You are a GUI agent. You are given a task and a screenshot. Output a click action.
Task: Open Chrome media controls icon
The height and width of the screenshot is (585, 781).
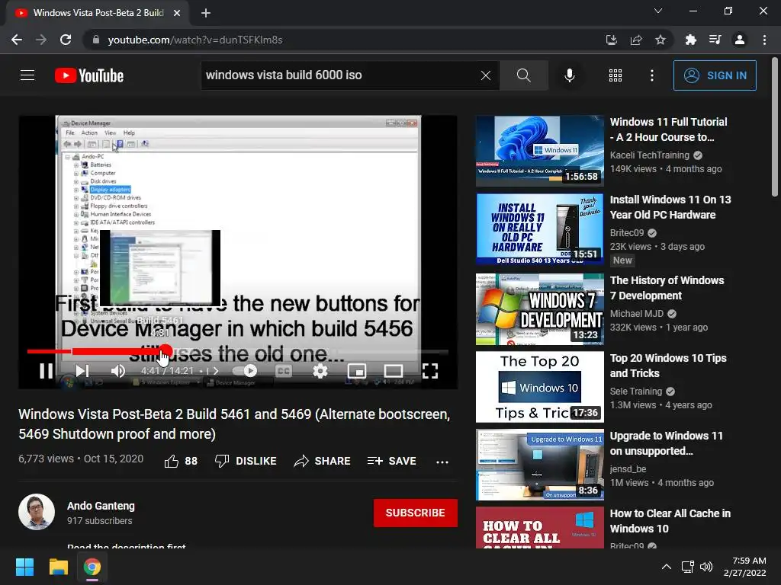(x=715, y=40)
